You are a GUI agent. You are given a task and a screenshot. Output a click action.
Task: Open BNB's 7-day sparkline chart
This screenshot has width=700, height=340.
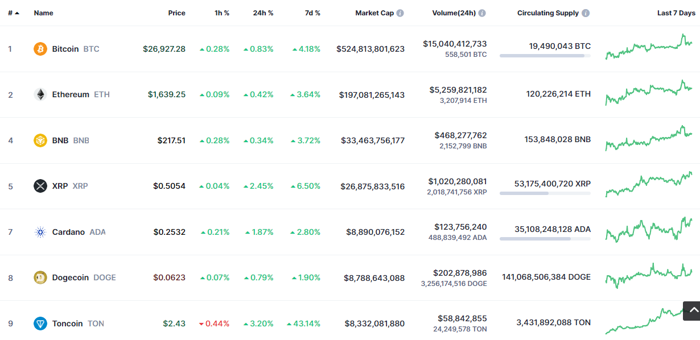[649, 138]
